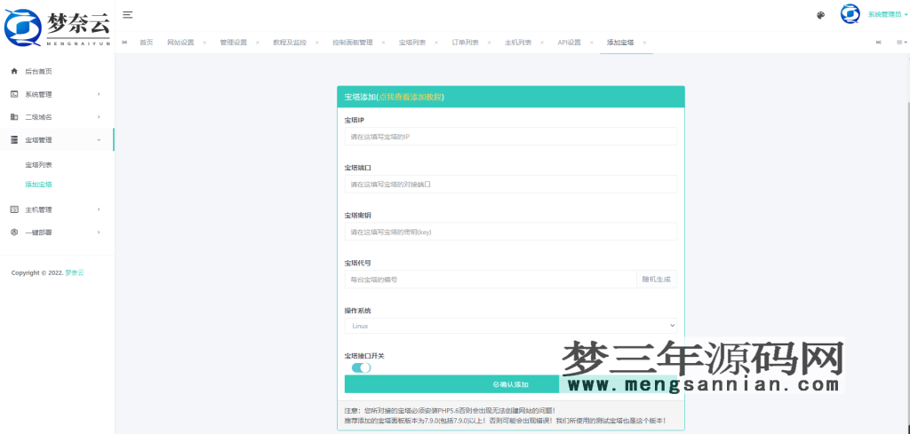Open 宝塔列表 in sidebar submenu
910x434 pixels.
click(39, 165)
